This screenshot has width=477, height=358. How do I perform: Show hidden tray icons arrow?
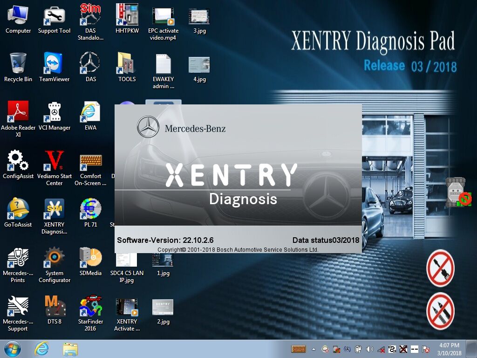(x=313, y=350)
